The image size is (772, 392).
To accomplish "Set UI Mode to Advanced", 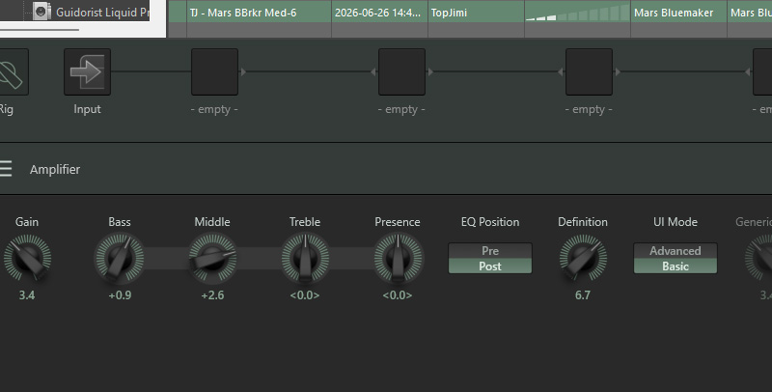I will pos(675,251).
